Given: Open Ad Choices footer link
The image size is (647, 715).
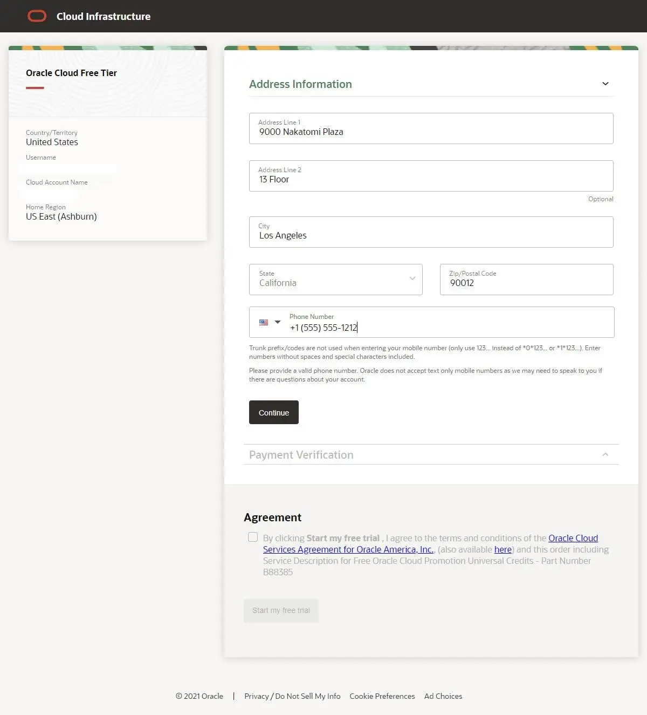Looking at the screenshot, I should [x=443, y=696].
